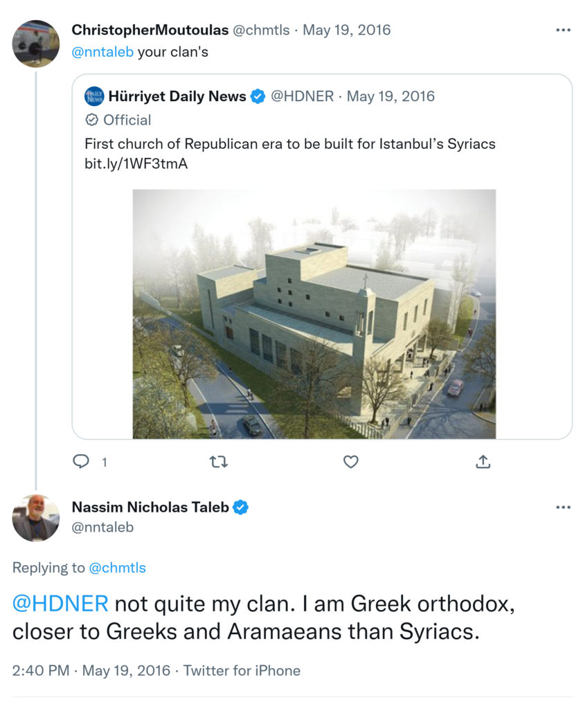Click the share icon under the first tweet
The height and width of the screenshot is (709, 583).
483,462
